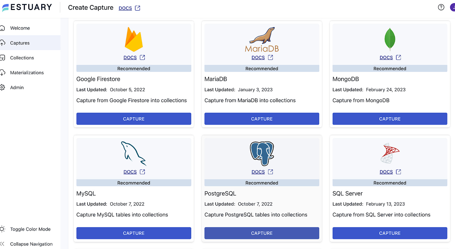Open the Admin section
This screenshot has width=455, height=249.
[17, 88]
